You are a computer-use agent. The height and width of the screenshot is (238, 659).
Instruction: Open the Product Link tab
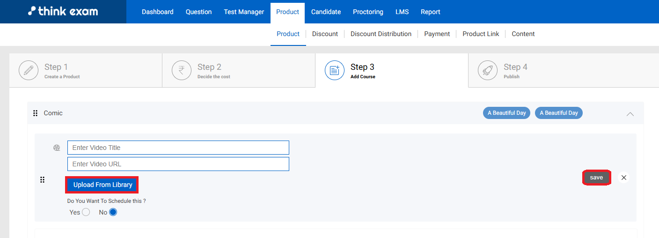481,34
